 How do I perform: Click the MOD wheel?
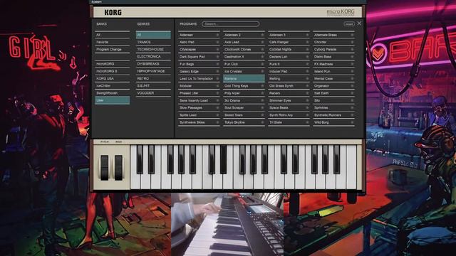(118, 168)
